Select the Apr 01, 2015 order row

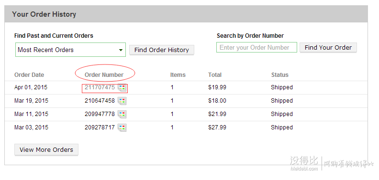(x=186, y=87)
